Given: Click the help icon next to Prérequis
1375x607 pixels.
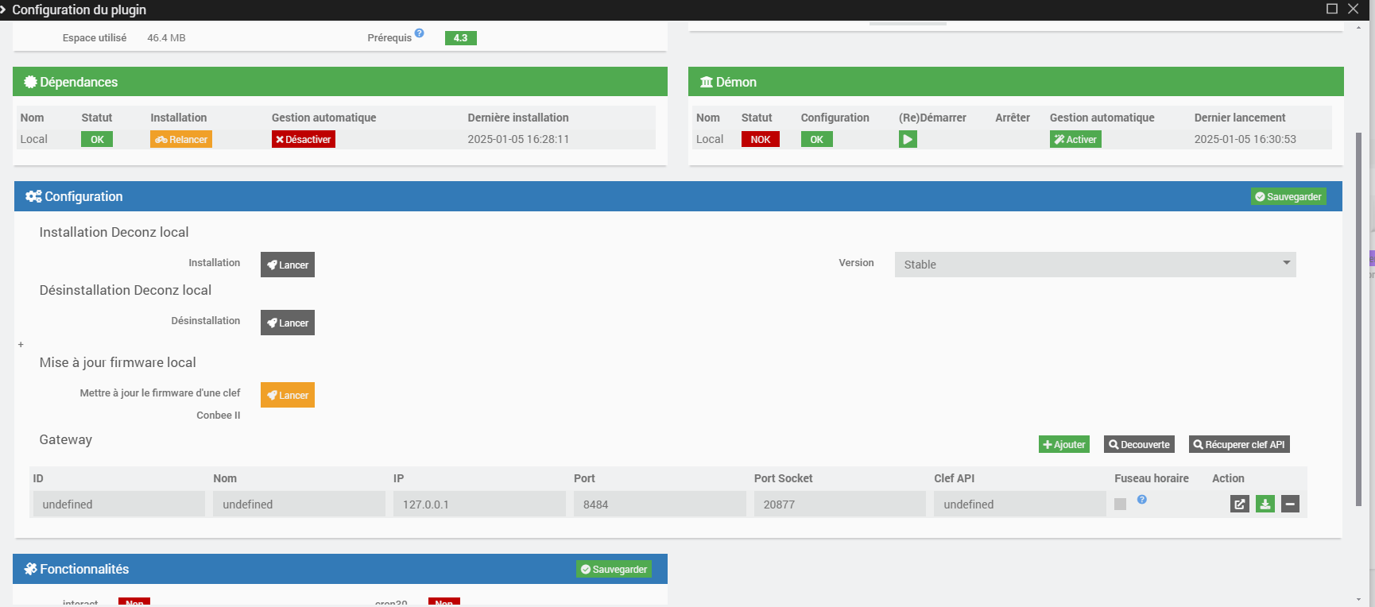Looking at the screenshot, I should [x=419, y=33].
